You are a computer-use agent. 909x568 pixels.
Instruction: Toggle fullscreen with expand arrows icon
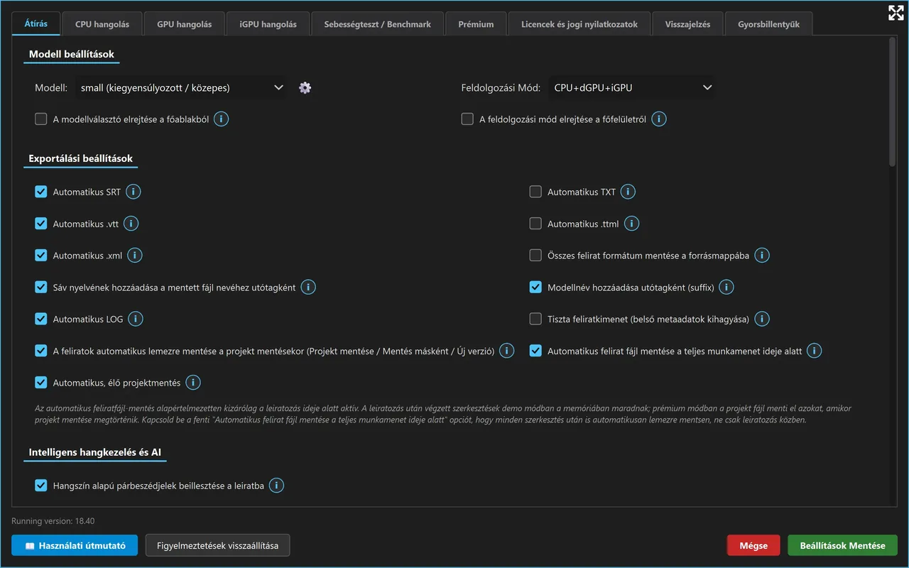[896, 12]
